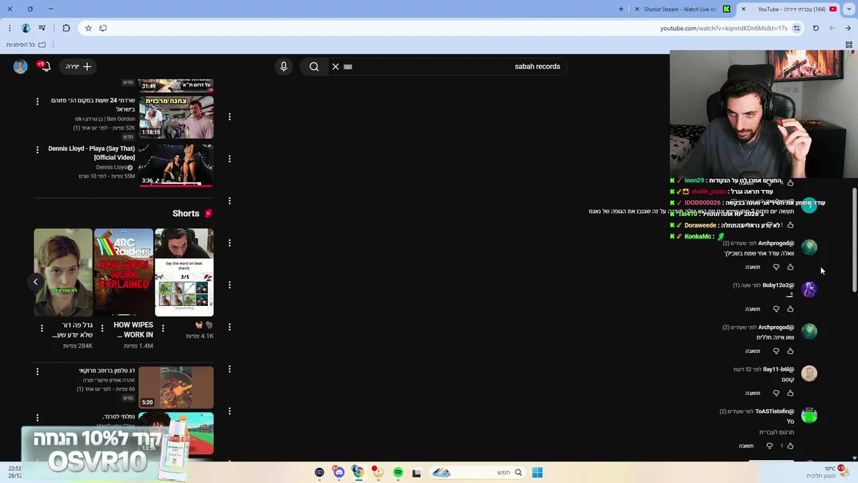The width and height of the screenshot is (858, 483).
Task: Open the Ben Gordon 1:18:15 video thumbnail
Action: 176,117
